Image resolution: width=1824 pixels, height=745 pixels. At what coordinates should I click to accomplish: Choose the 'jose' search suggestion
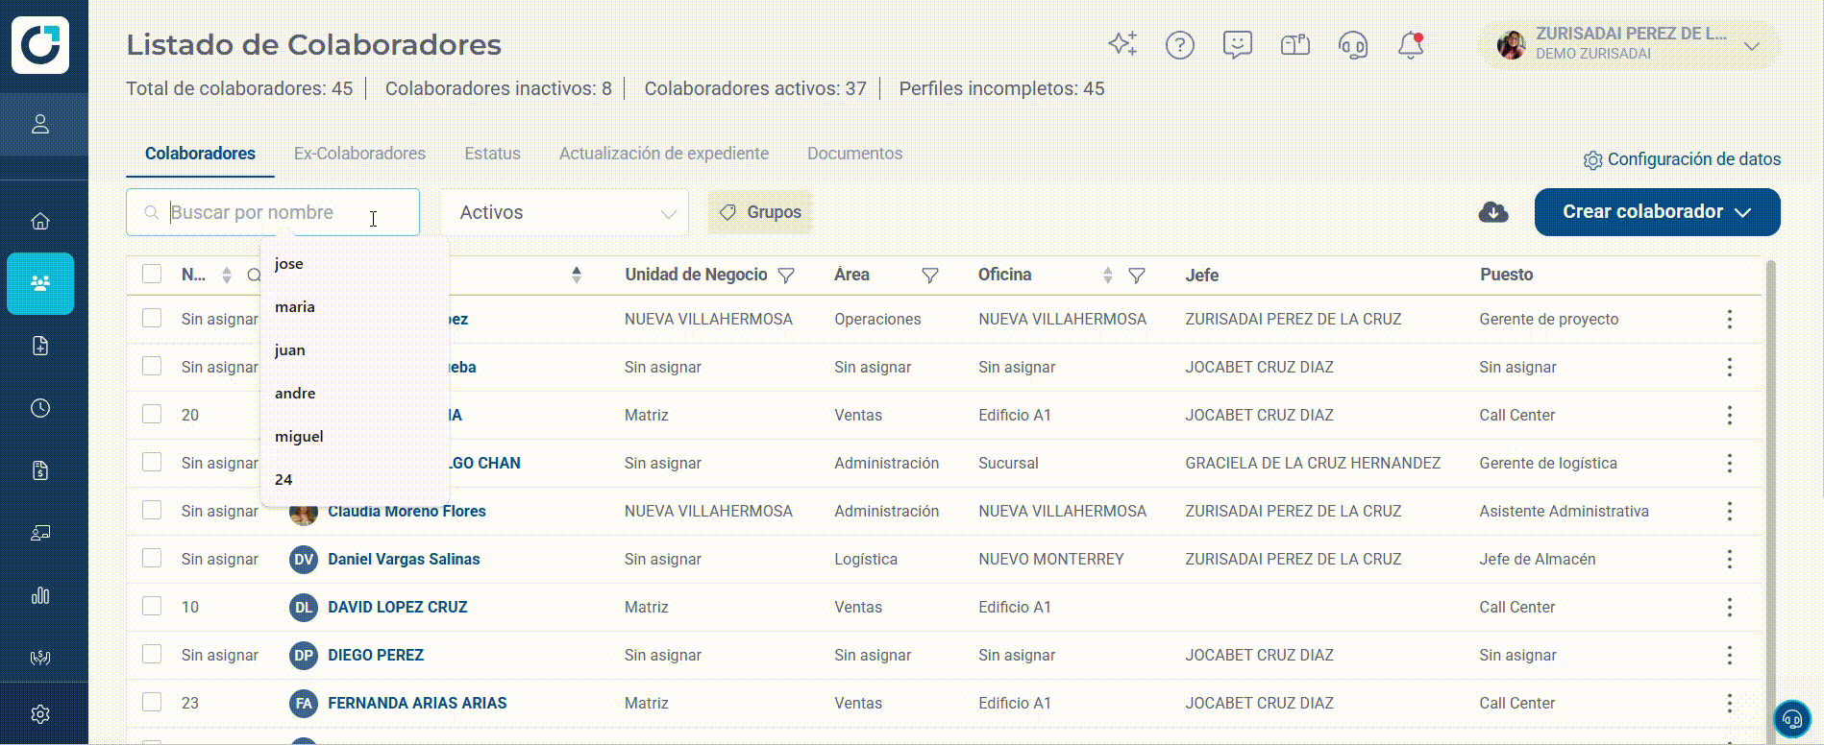coord(355,263)
